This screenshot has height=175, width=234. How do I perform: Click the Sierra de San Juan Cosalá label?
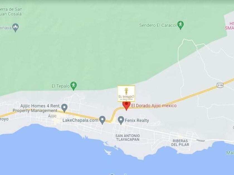[x=11, y=11]
